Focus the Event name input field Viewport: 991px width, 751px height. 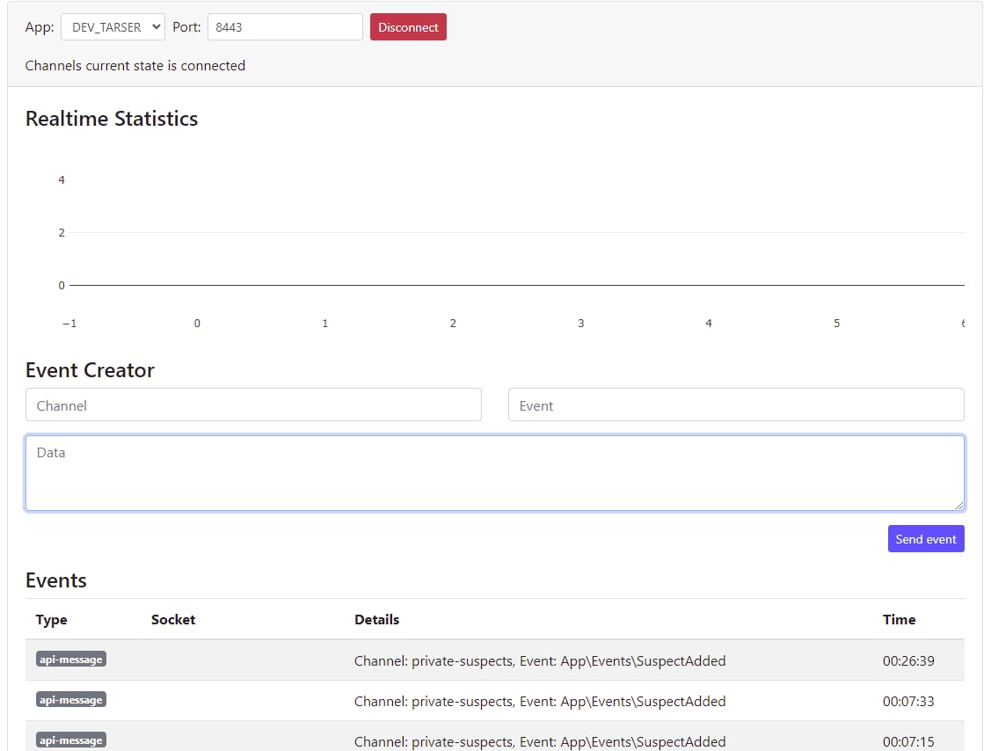pyautogui.click(x=736, y=405)
